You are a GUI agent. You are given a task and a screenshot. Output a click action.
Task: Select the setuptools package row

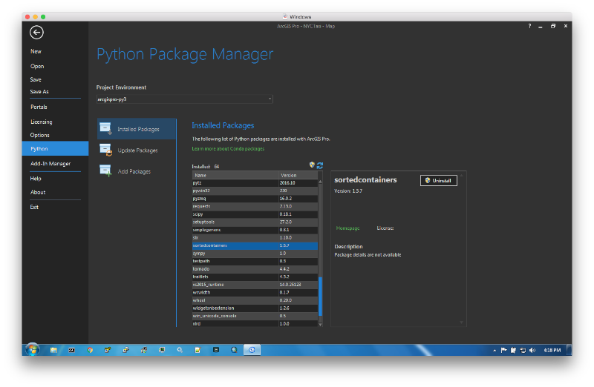point(255,222)
